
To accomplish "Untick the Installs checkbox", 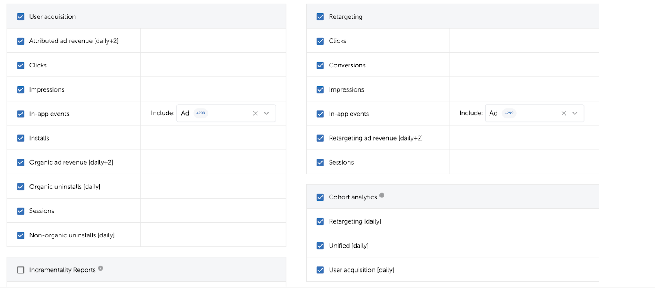I will coord(20,139).
